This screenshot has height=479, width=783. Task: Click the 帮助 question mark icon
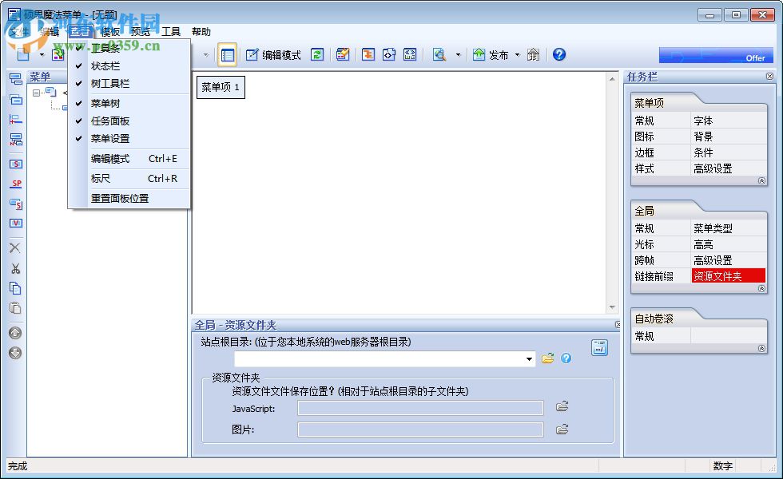click(x=558, y=54)
